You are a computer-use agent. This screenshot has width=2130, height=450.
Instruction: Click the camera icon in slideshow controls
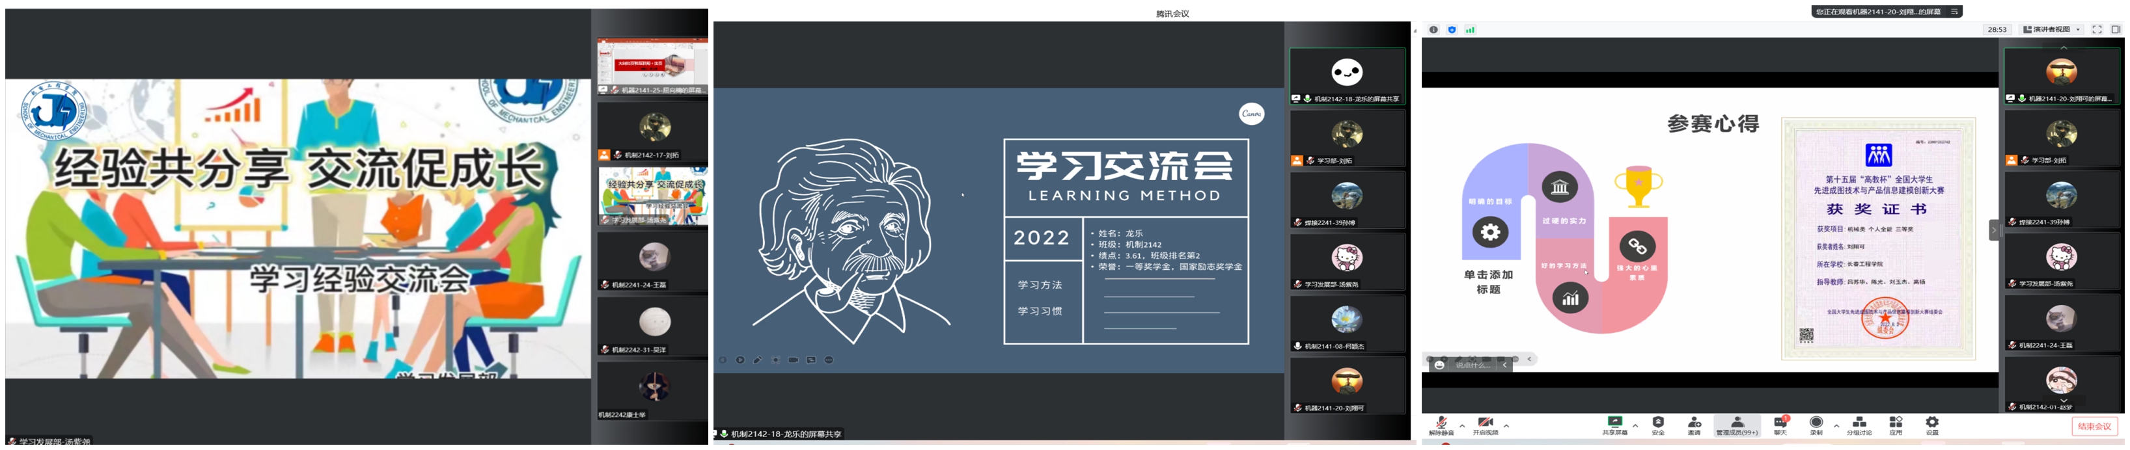(793, 361)
